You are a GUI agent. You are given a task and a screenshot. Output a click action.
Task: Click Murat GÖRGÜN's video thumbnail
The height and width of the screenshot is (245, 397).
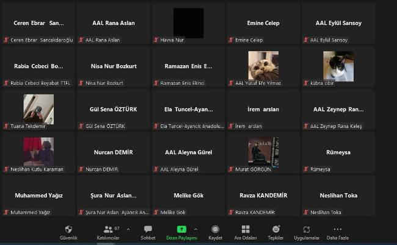point(263,152)
